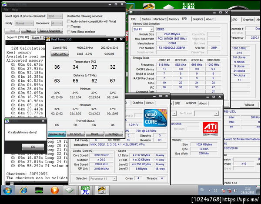Open the Perf Level dropdown

click(206, 114)
